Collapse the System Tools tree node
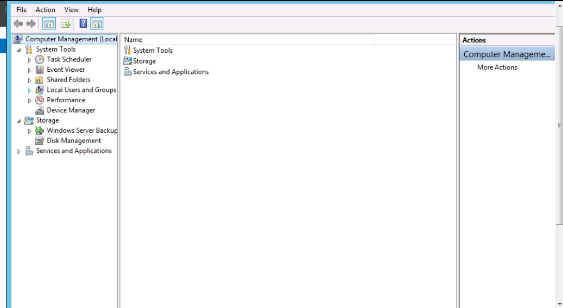Viewport: 563px width, 308px height. [x=19, y=50]
